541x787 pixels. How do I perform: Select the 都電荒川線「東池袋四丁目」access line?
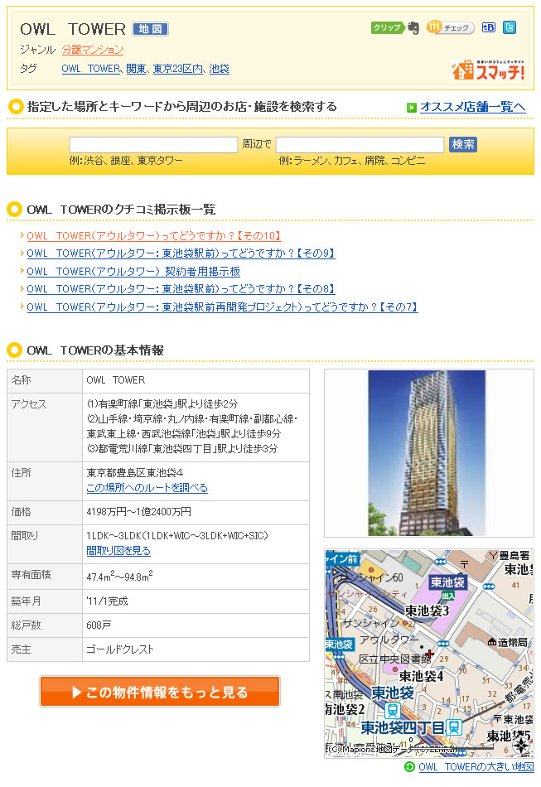coord(181,449)
